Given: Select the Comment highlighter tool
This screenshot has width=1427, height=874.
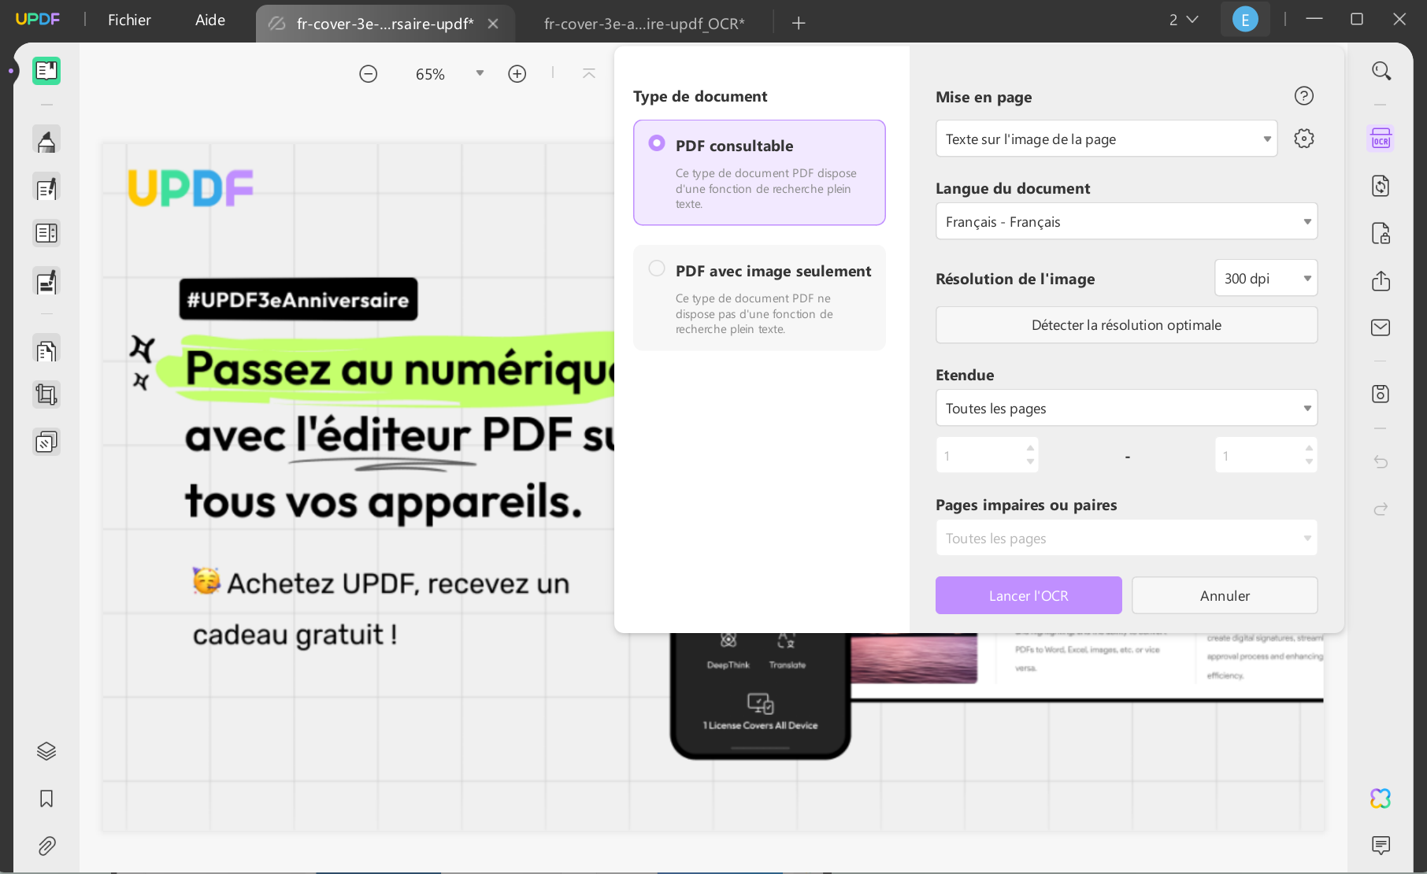Looking at the screenshot, I should [x=46, y=140].
